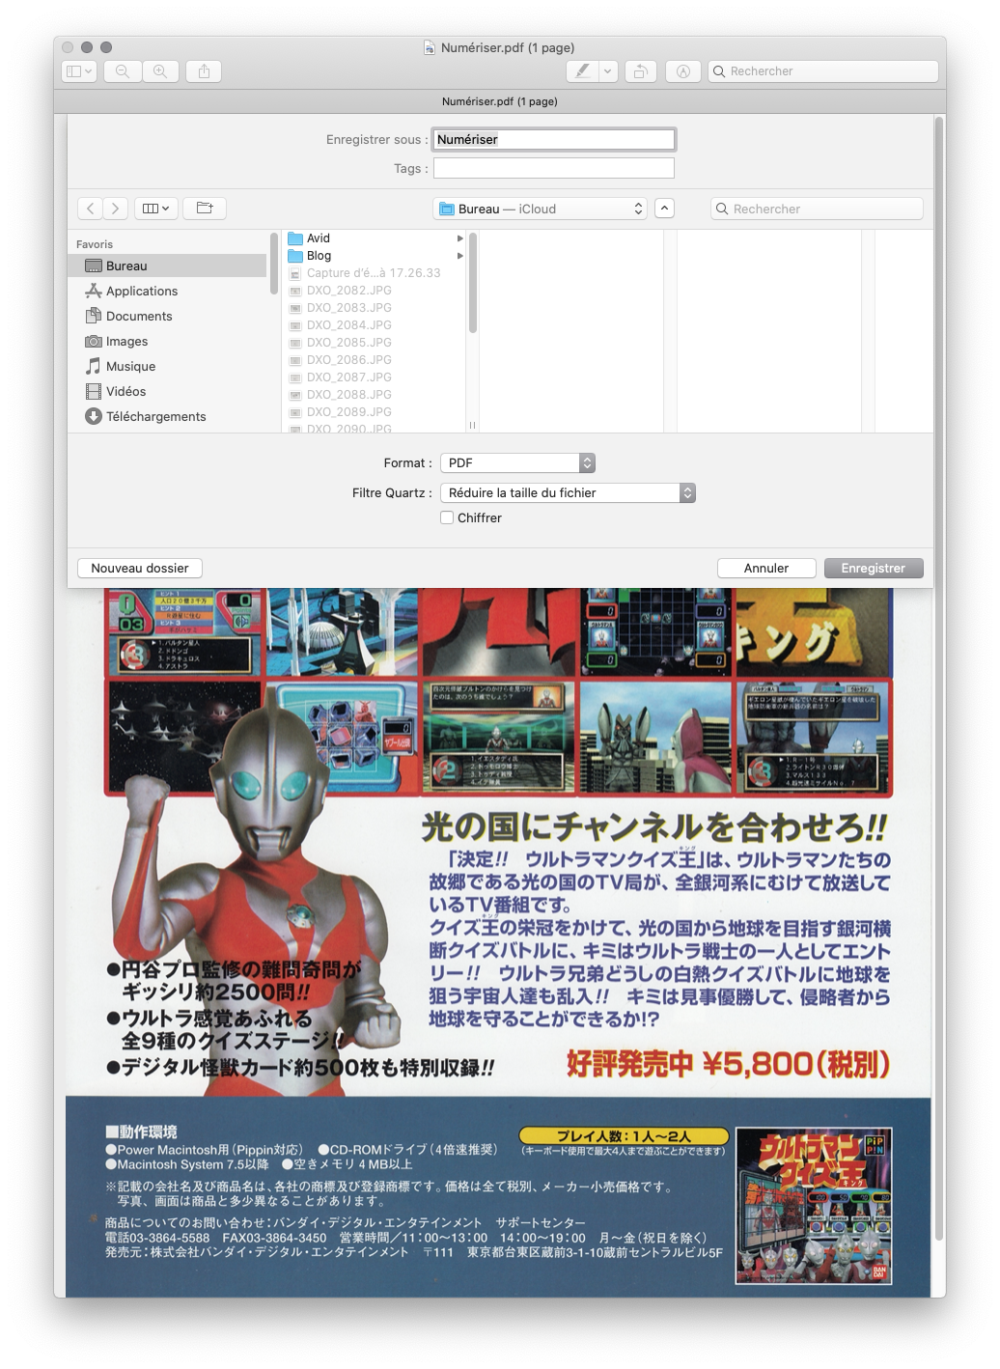Image resolution: width=1000 pixels, height=1369 pixels.
Task: Click the column resize handle of file list
Action: tap(472, 425)
